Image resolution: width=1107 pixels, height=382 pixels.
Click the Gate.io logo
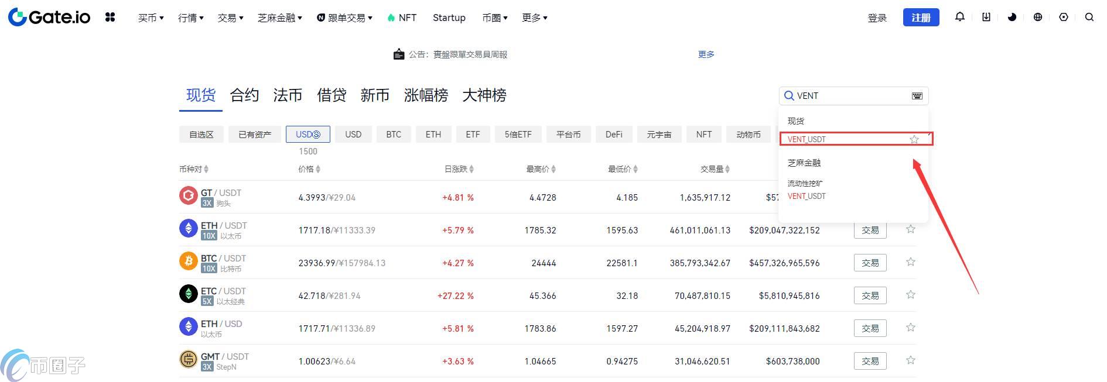(x=49, y=17)
